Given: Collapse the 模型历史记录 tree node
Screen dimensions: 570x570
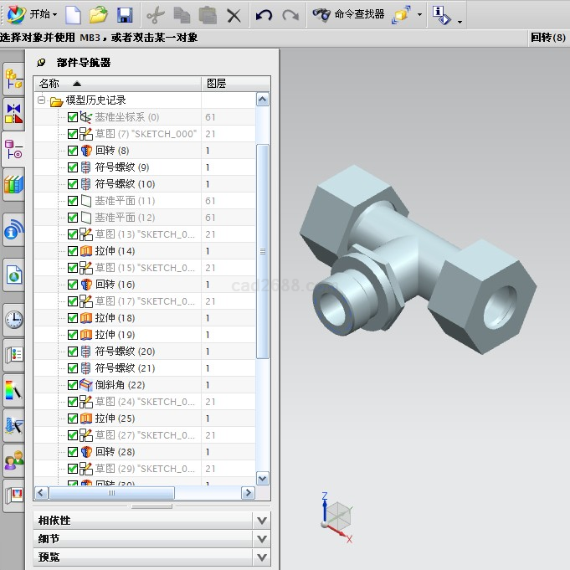Looking at the screenshot, I should [42, 100].
